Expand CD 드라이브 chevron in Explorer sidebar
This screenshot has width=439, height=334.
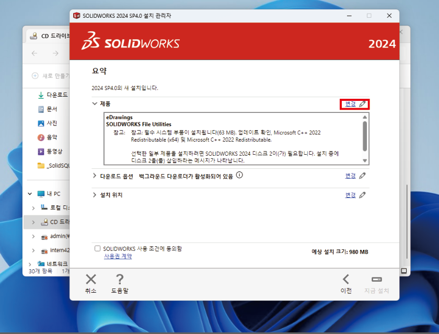(x=33, y=222)
